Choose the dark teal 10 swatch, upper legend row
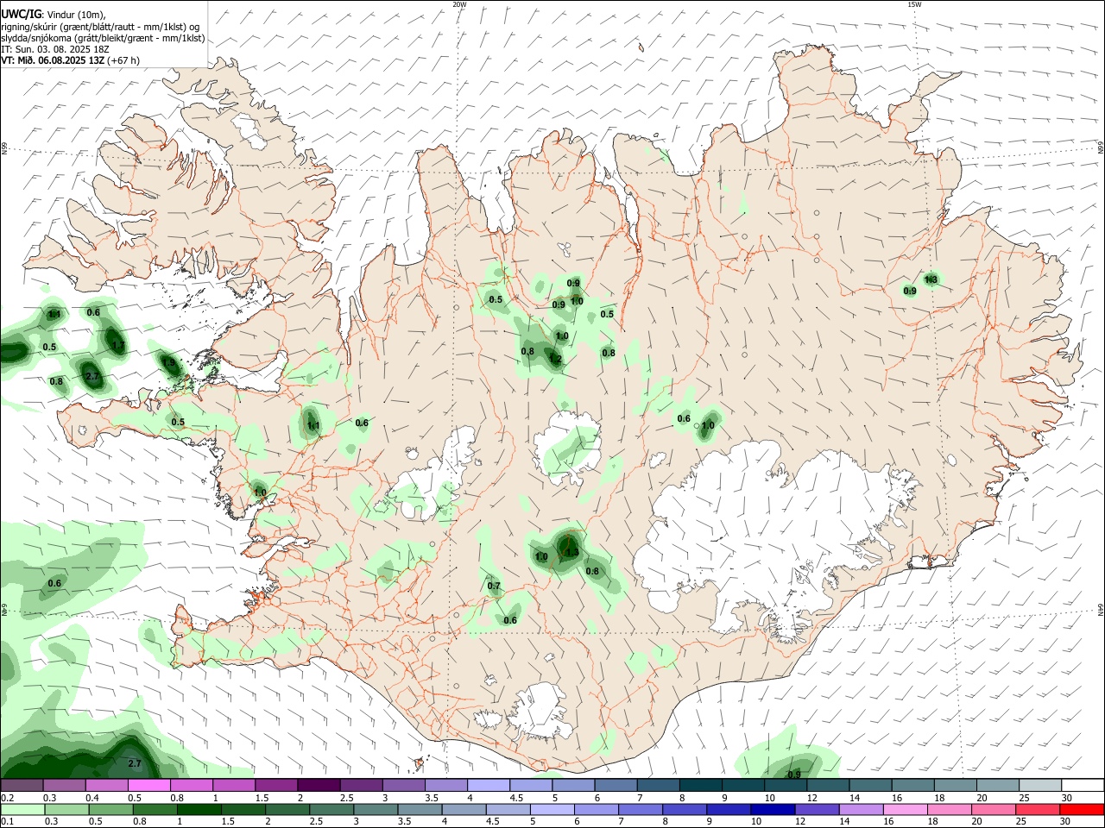The image size is (1105, 828). pos(784,786)
